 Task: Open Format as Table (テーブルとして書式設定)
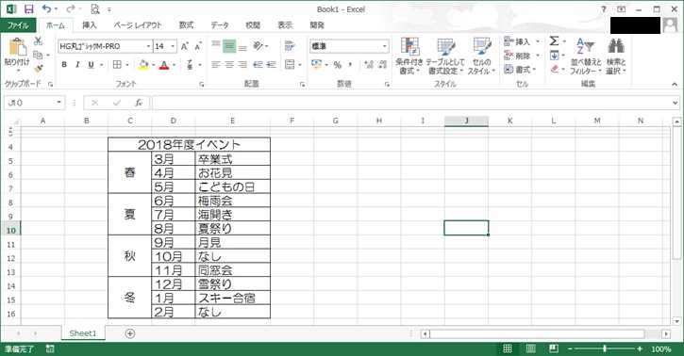tap(445, 56)
